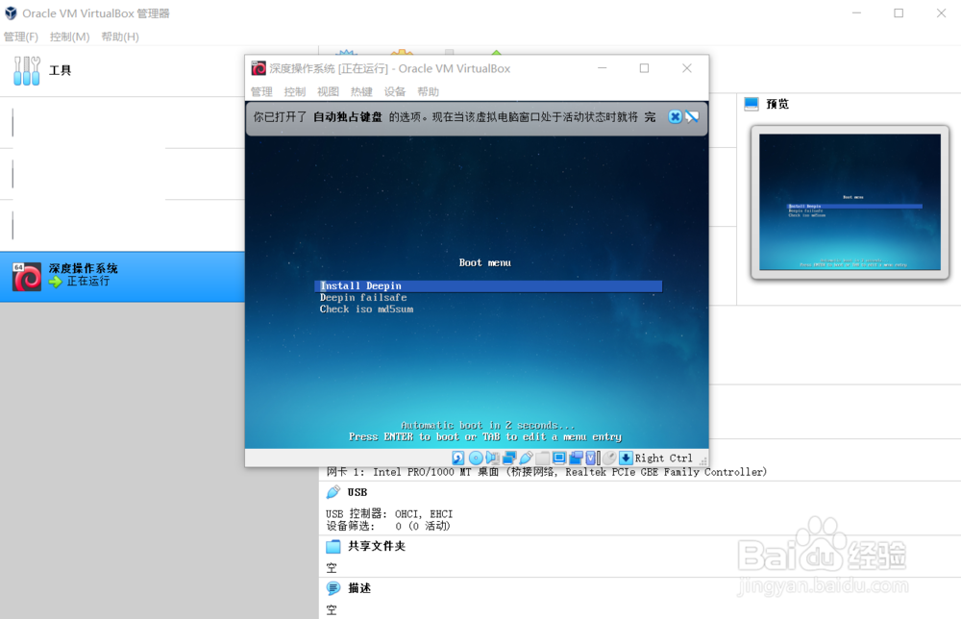Image resolution: width=961 pixels, height=619 pixels.
Task: Click the video recording status icon
Action: [576, 458]
